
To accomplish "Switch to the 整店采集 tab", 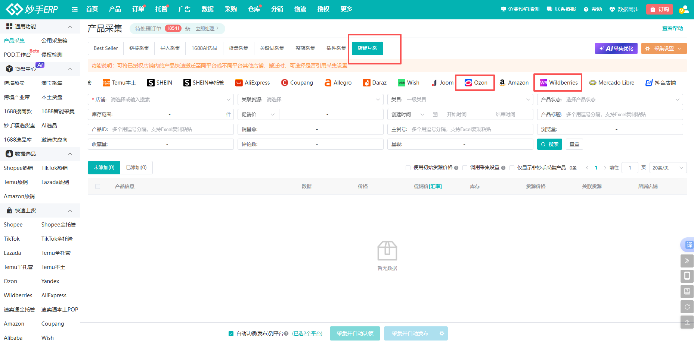I will 305,48.
